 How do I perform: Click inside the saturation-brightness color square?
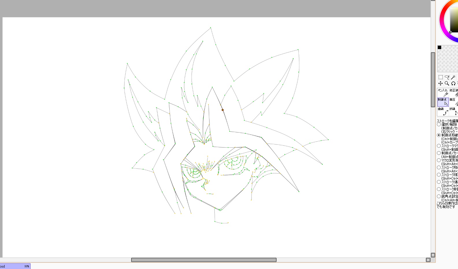[454, 20]
